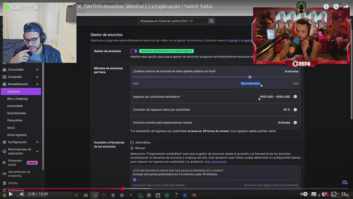The image size is (353, 199).
Task: Click the Recomendado slider label
Action: point(250,83)
